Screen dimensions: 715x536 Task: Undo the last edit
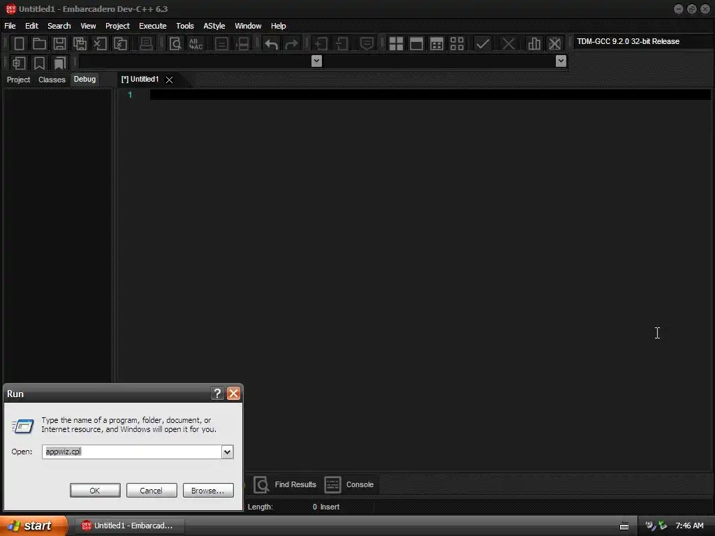pos(272,44)
